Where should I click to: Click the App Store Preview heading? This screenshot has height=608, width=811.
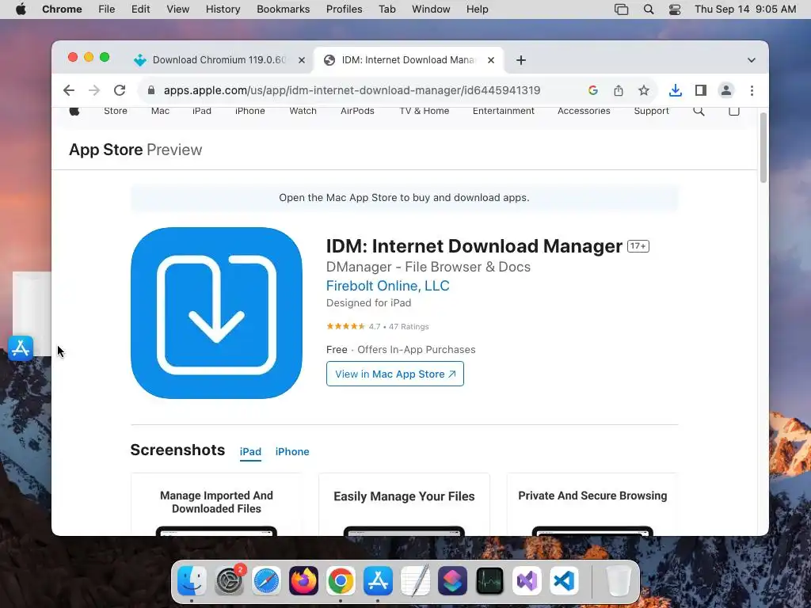(x=135, y=150)
